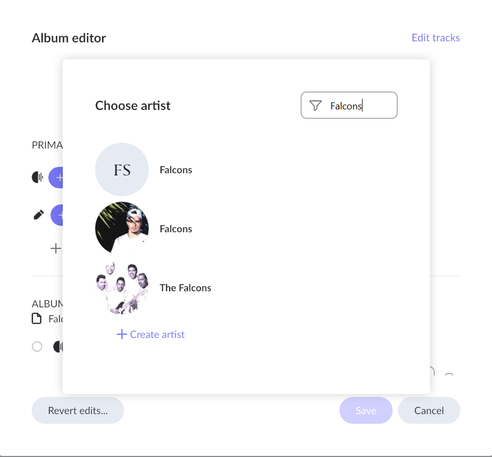The width and height of the screenshot is (492, 457).
Task: Select The Falcons group photo thumbnail
Action: (122, 288)
